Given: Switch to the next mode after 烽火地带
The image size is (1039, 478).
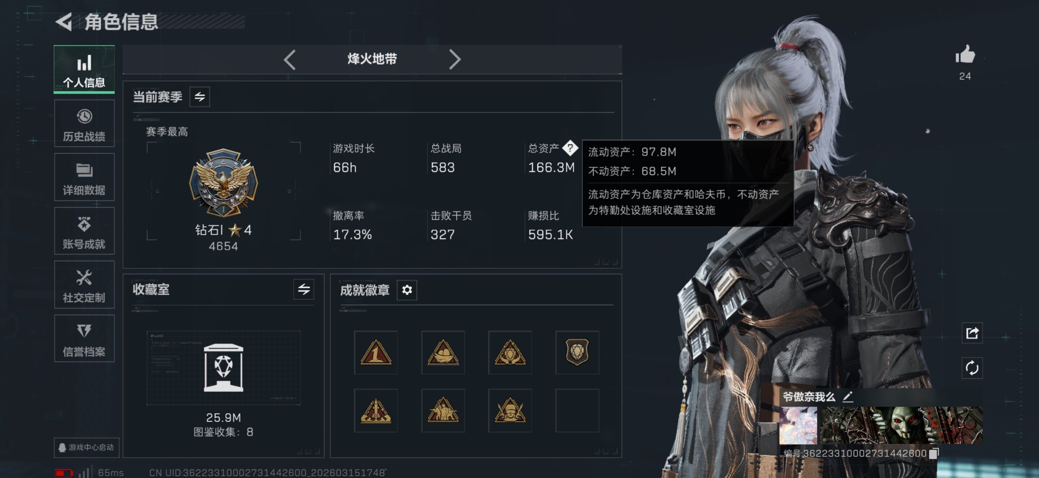Looking at the screenshot, I should [455, 60].
